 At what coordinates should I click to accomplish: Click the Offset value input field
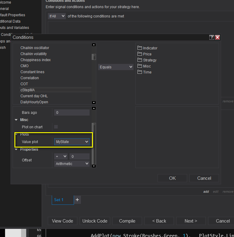[80, 156]
